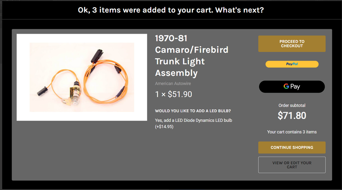This screenshot has width=342, height=190.
Task: Click the "Order subtotal" label
Action: pyautogui.click(x=292, y=105)
